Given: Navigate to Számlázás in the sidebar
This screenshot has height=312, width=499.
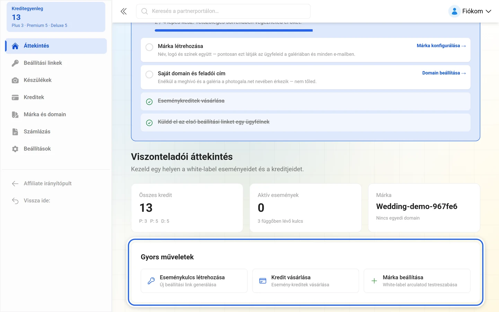Looking at the screenshot, I should 56,132.
